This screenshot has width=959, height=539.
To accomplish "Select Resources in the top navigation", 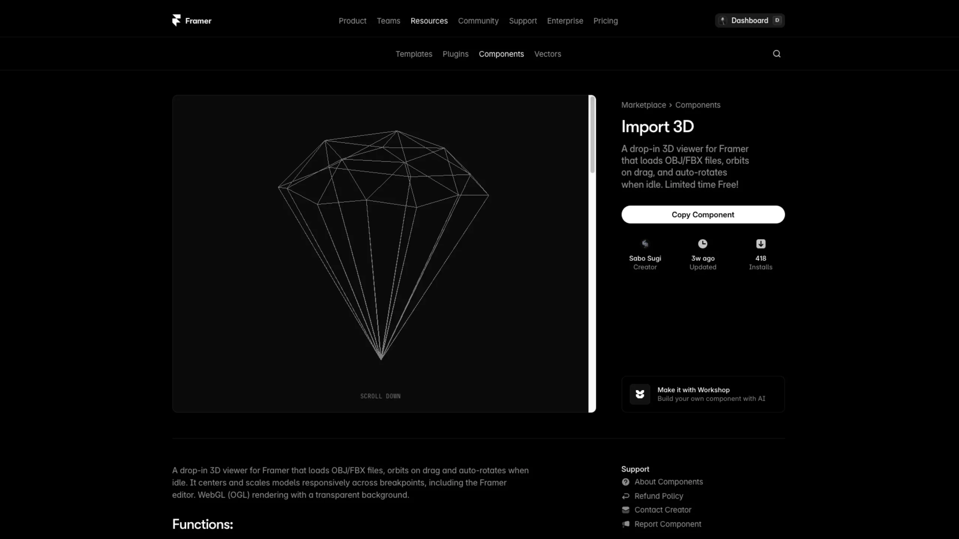I will [429, 21].
